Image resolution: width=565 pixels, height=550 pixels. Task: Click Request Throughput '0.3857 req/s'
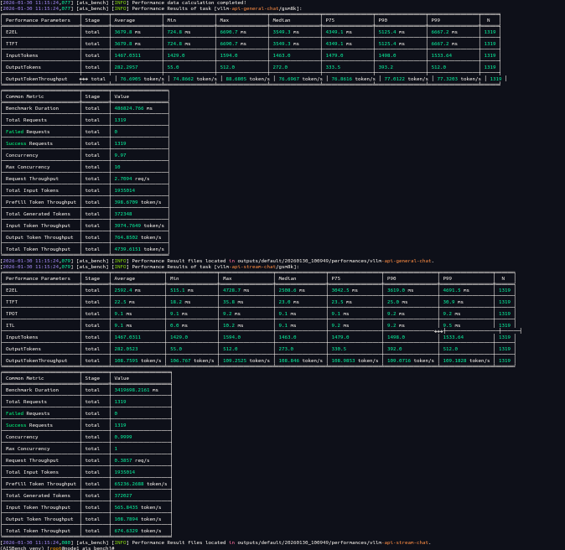[132, 460]
